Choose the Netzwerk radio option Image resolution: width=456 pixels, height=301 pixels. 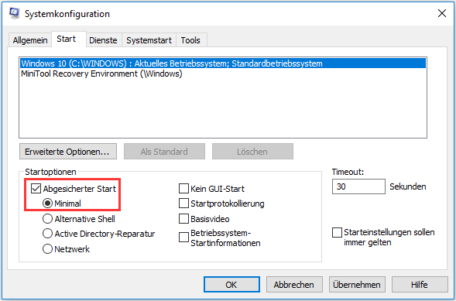(x=47, y=249)
